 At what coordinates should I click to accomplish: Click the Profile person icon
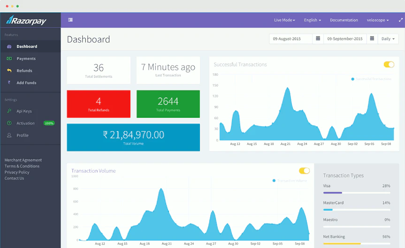click(x=9, y=135)
